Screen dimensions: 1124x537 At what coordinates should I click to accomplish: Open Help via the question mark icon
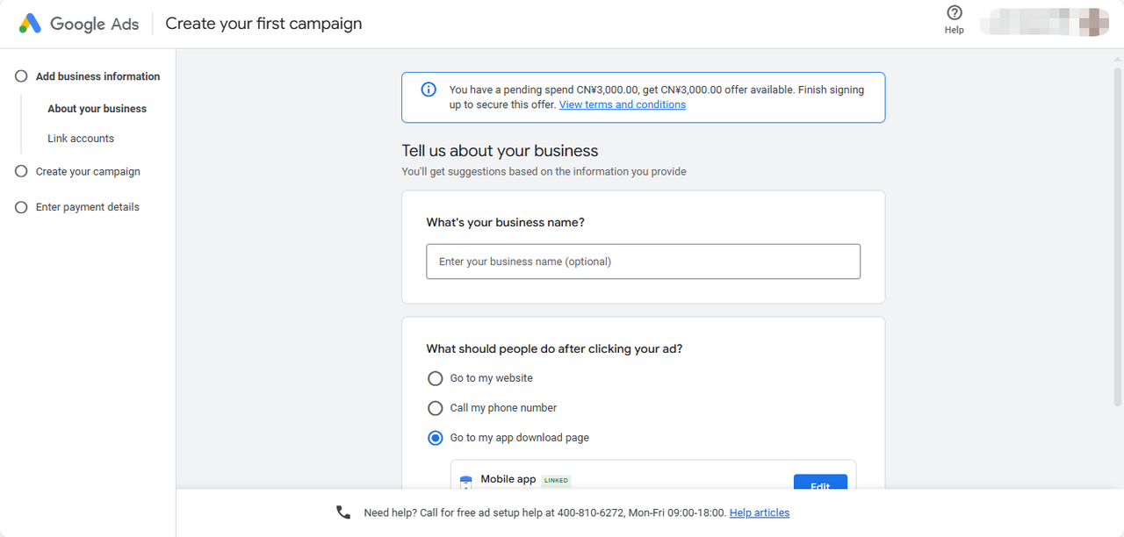[955, 13]
